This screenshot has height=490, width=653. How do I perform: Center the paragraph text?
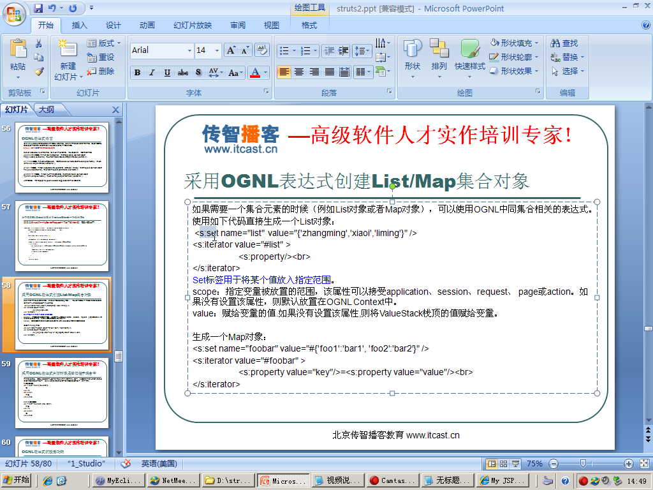(x=299, y=72)
